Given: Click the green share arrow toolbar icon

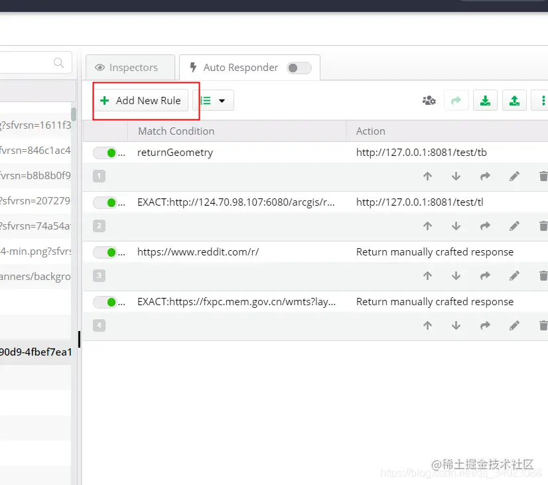Looking at the screenshot, I should (x=456, y=101).
